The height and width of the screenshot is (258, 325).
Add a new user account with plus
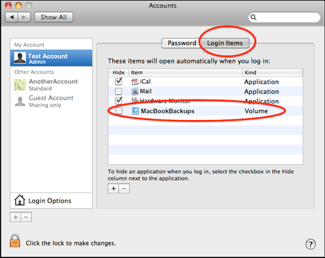point(15,217)
